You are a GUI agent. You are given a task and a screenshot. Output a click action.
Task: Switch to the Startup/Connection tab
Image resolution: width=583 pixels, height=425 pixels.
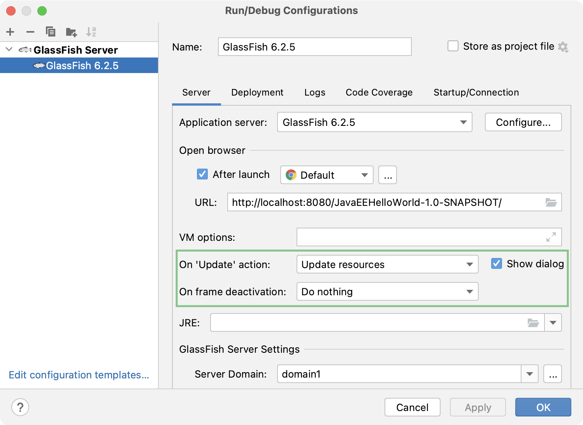476,92
